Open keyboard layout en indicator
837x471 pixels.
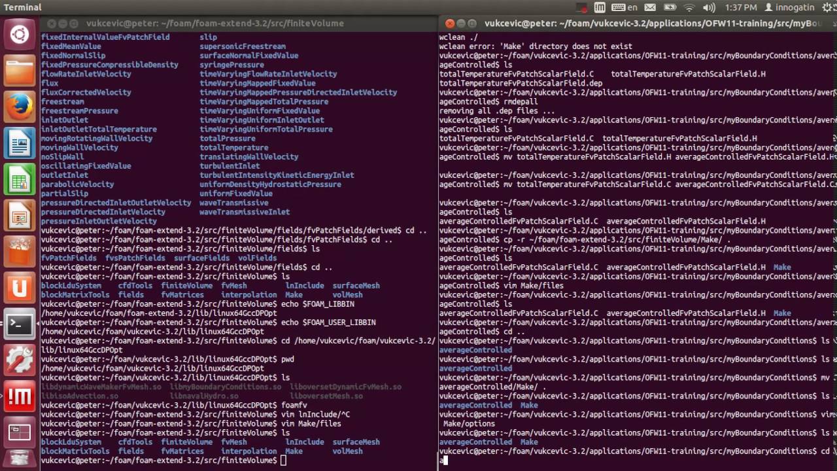(625, 8)
